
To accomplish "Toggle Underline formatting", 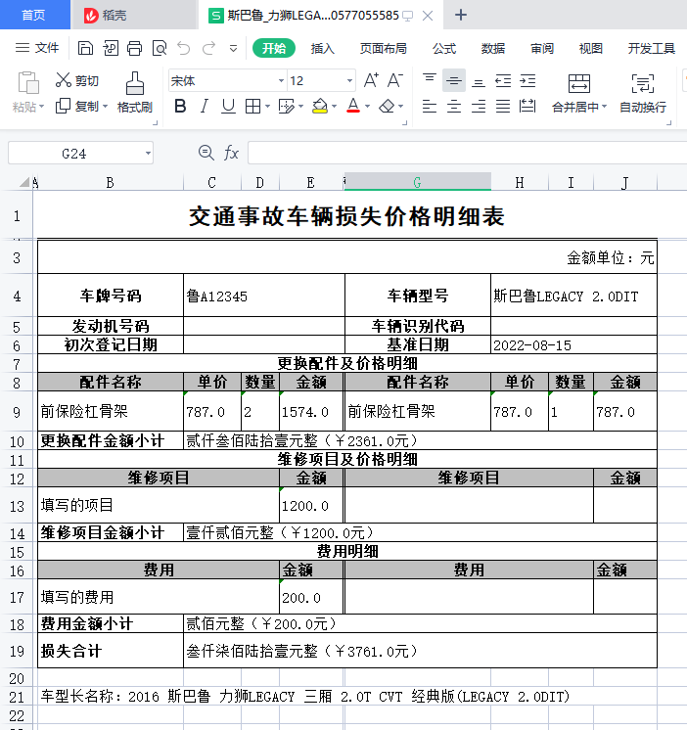I will (228, 106).
